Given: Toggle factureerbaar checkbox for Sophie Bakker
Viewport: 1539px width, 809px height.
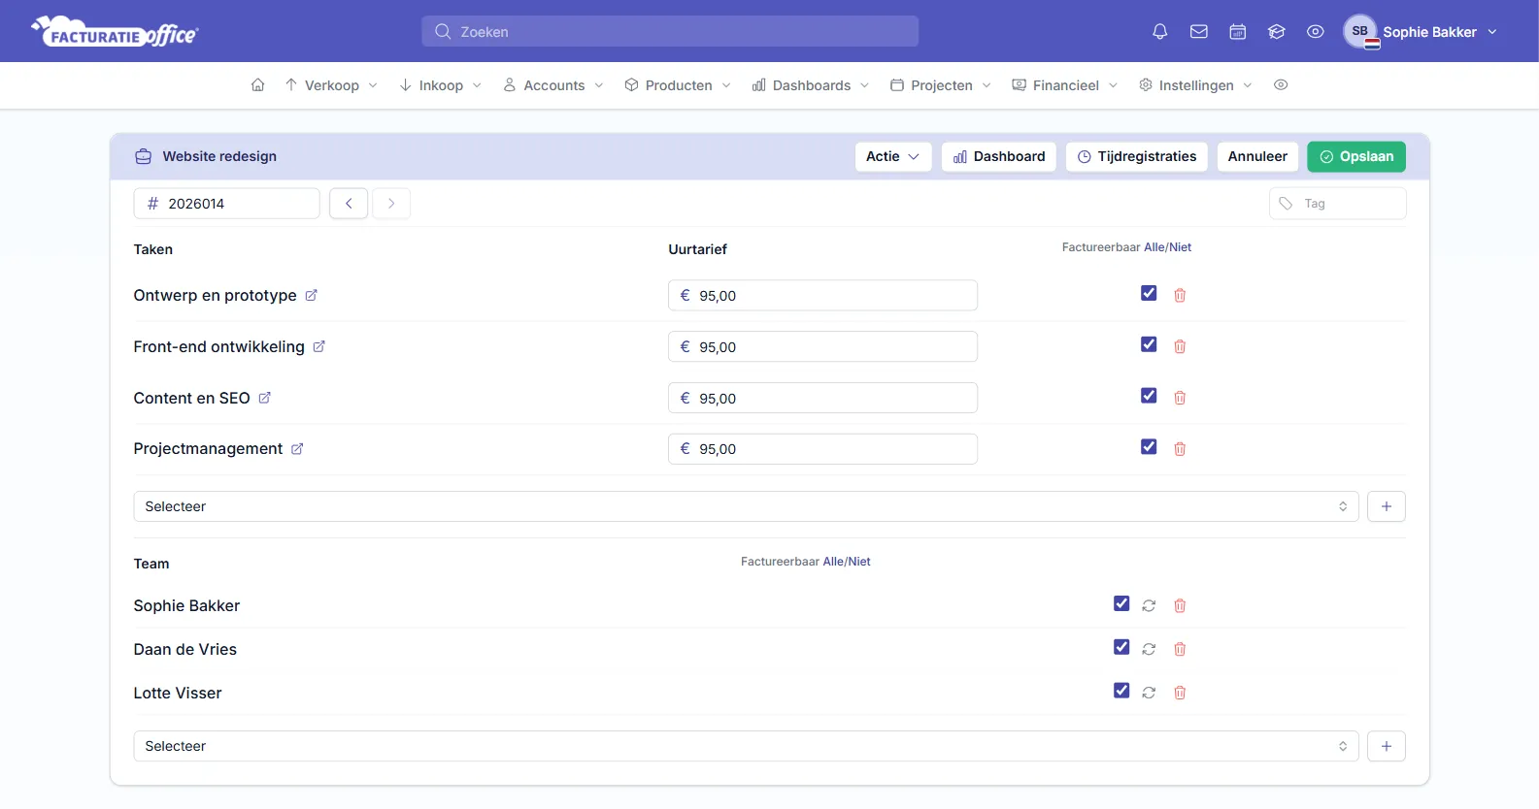Looking at the screenshot, I should (x=1121, y=603).
